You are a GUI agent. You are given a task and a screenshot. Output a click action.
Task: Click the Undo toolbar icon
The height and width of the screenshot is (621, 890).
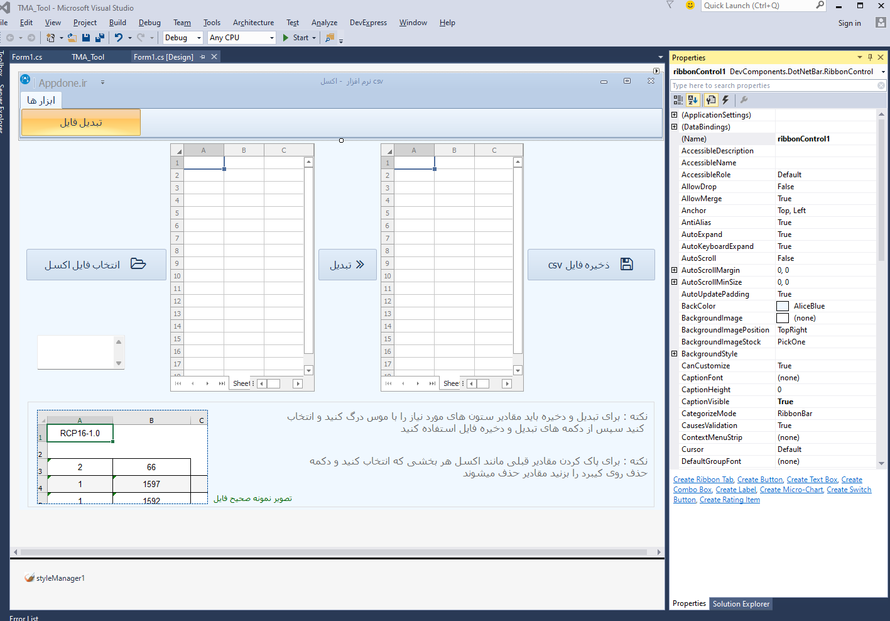[x=119, y=38]
